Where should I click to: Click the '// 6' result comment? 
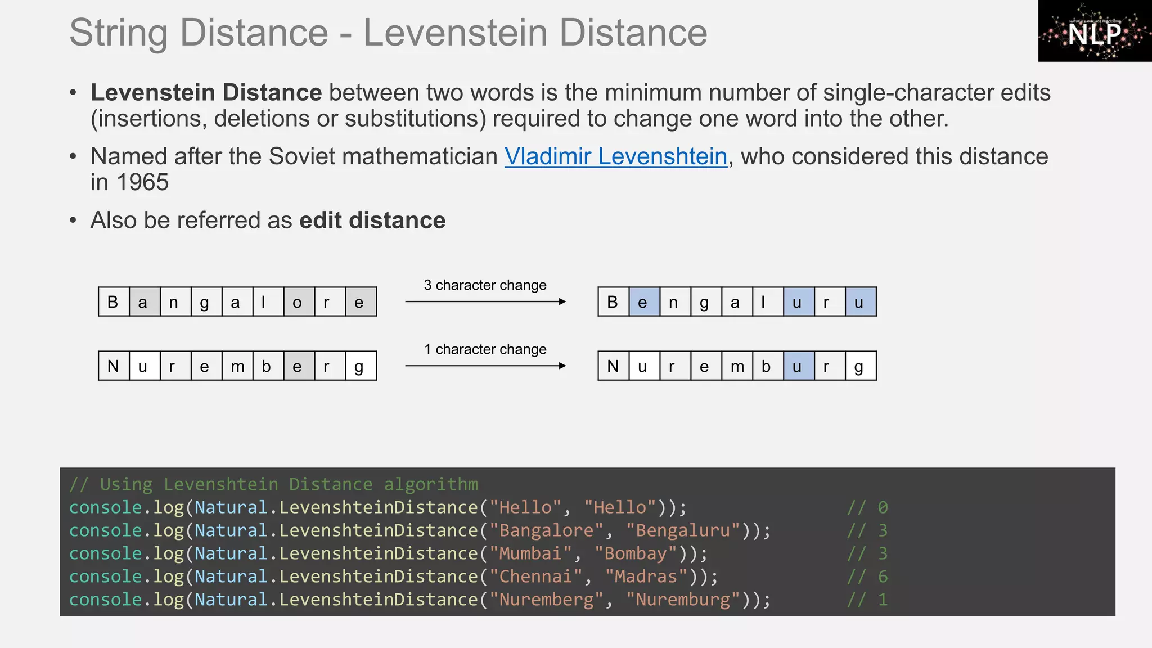867,577
